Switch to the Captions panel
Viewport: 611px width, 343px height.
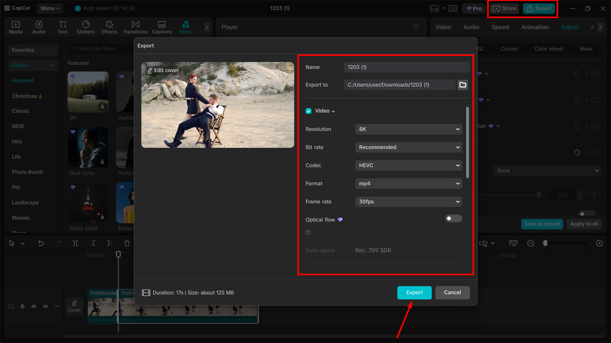click(x=162, y=27)
